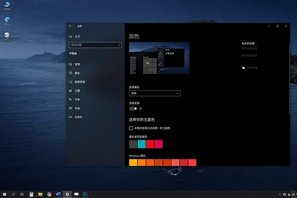Viewport: 297px width, 198px height.
Task: Close the Settings window
Action: (x=286, y=26)
